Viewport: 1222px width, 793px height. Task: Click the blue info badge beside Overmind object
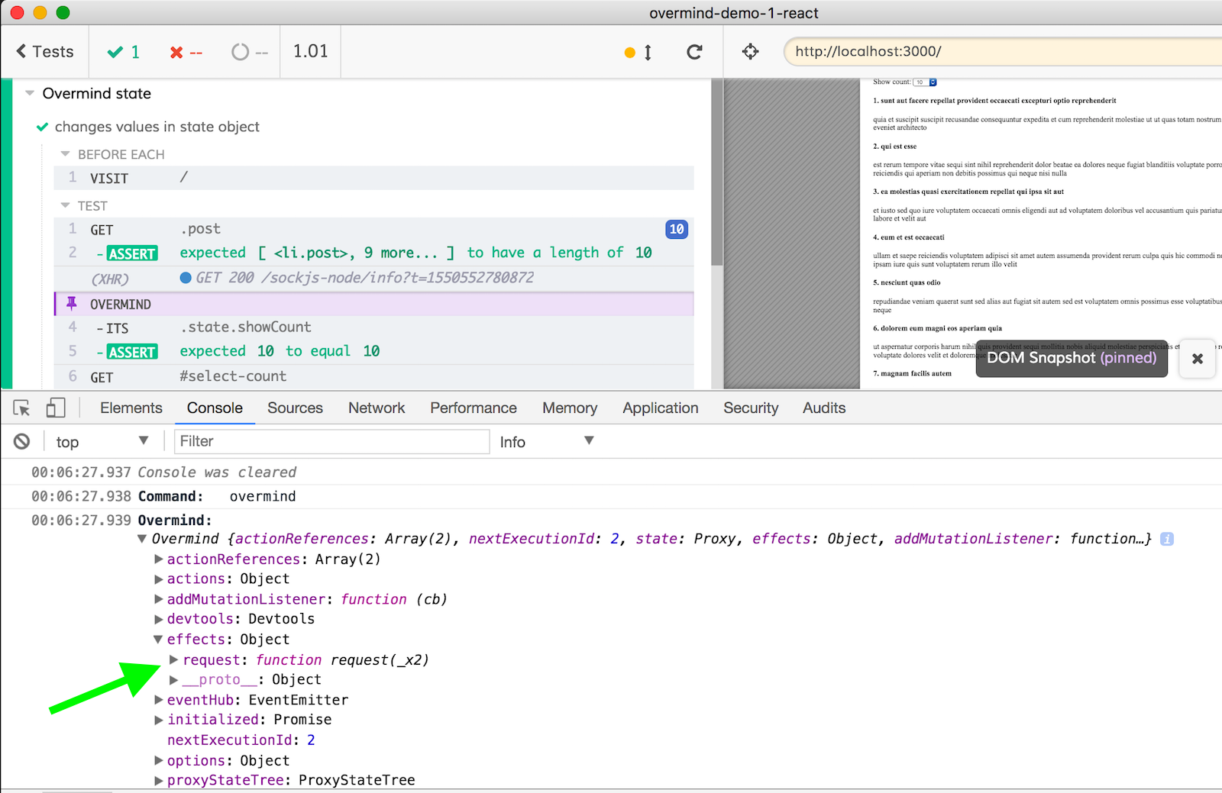tap(1166, 539)
